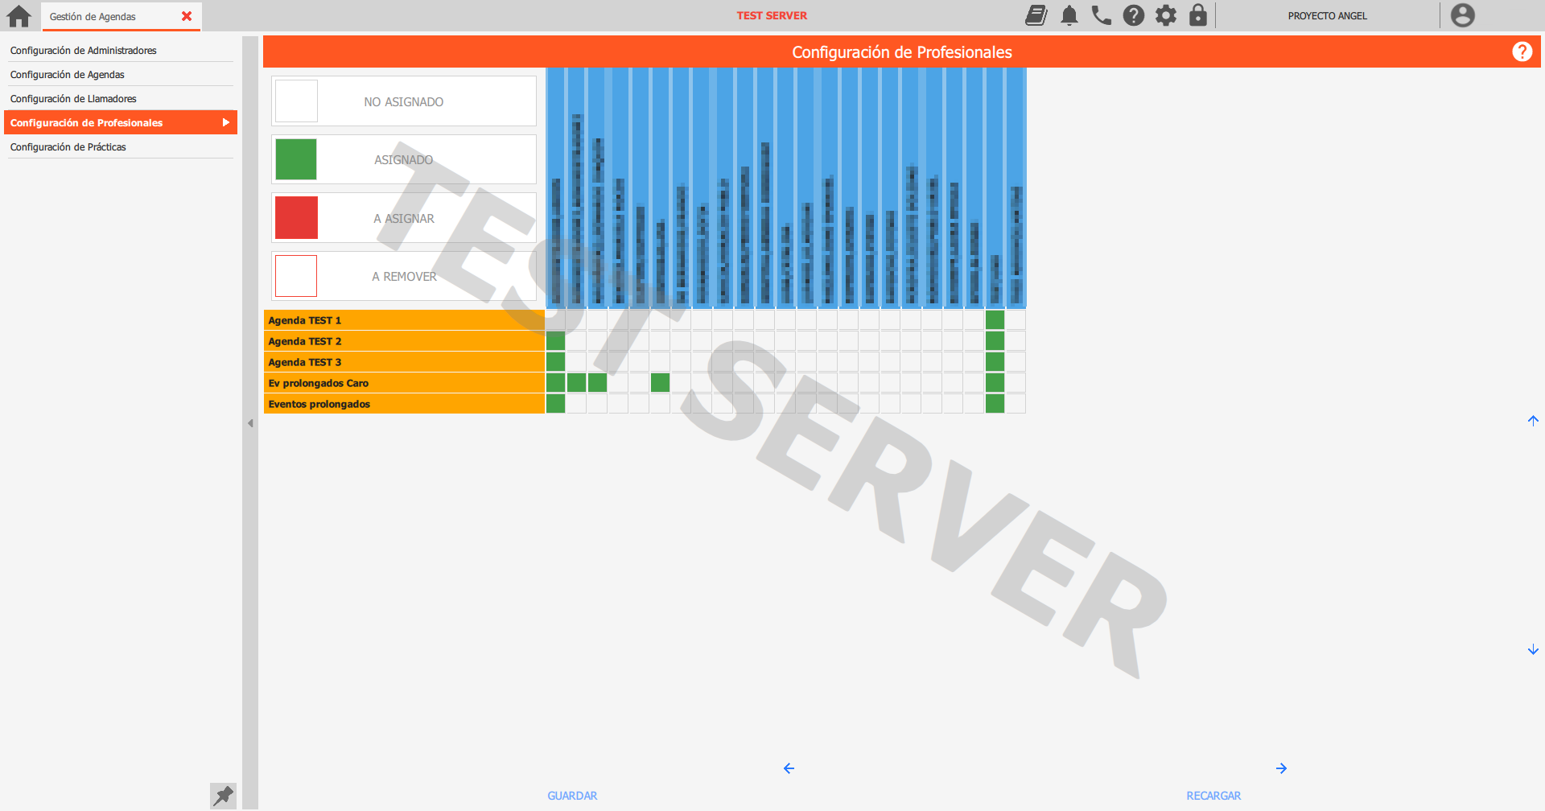
Task: Click orange panel help question mark
Action: click(x=1522, y=51)
